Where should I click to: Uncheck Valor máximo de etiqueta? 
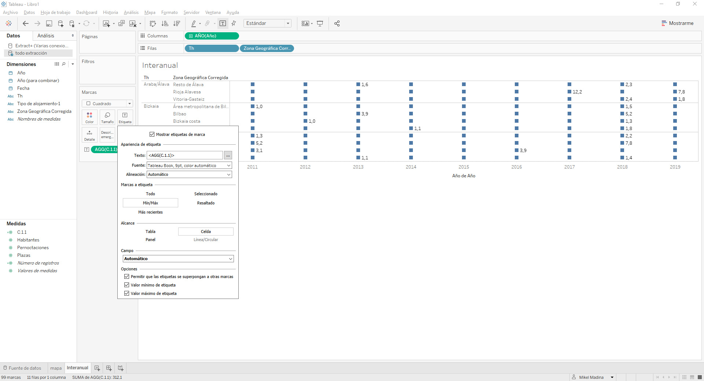(x=126, y=293)
